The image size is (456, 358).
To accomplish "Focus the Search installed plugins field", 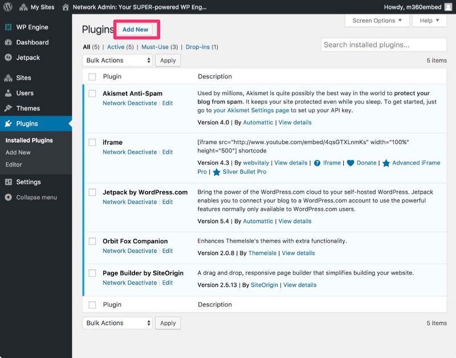I will coord(384,45).
